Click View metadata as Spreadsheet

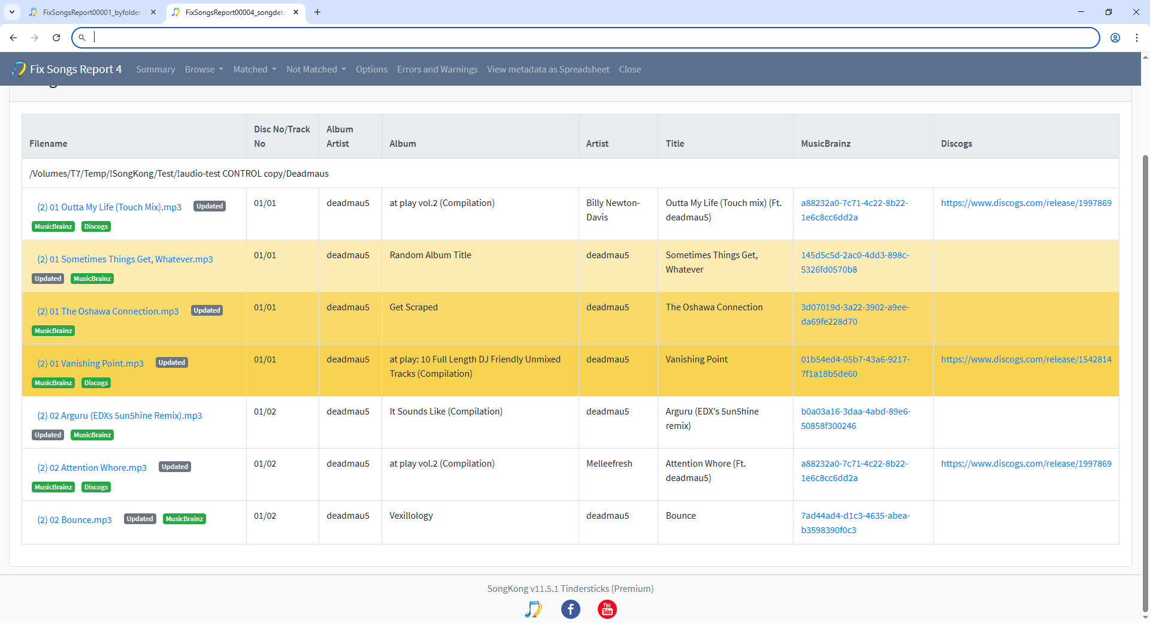click(548, 69)
